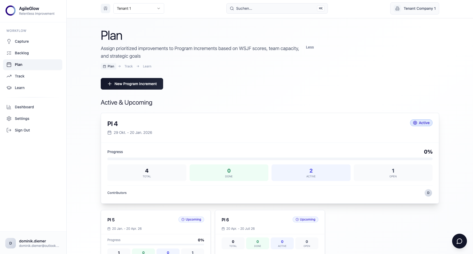This screenshot has width=473, height=254.
Task: Select the Learn breadcrumb step
Action: pos(147,66)
